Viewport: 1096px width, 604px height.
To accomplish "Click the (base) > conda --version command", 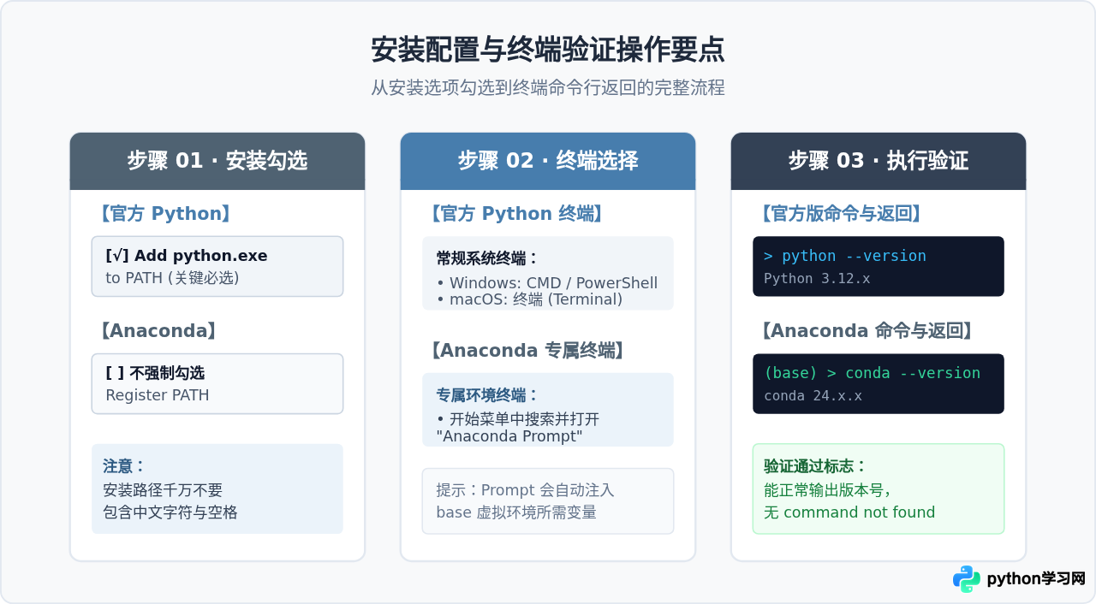I will coord(872,373).
